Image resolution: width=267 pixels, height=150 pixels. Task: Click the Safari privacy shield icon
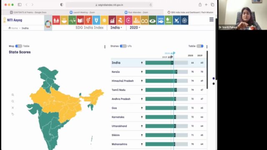pyautogui.click(x=62, y=5)
